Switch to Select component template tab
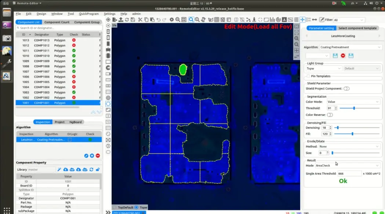Viewport: 385px width, 214px height. [357, 28]
